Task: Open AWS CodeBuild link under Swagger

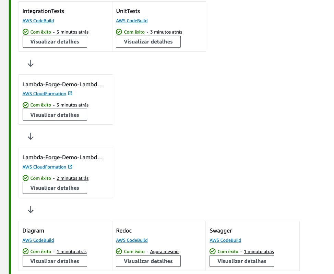Action: pyautogui.click(x=225, y=240)
